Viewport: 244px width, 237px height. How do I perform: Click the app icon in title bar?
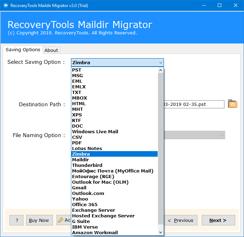pyautogui.click(x=6, y=6)
